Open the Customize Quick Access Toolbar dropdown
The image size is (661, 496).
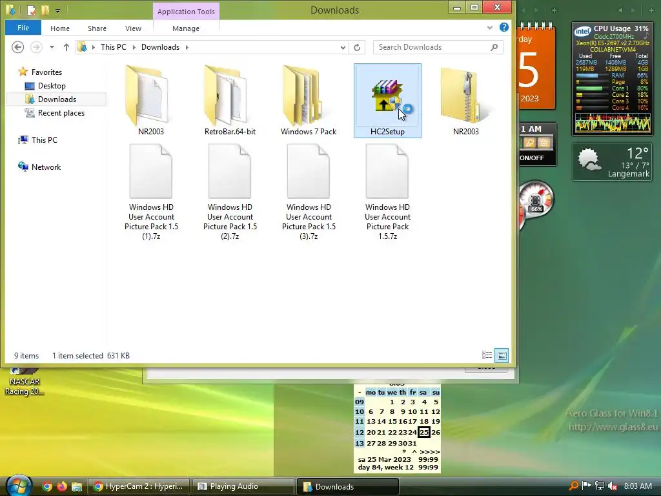tap(57, 10)
